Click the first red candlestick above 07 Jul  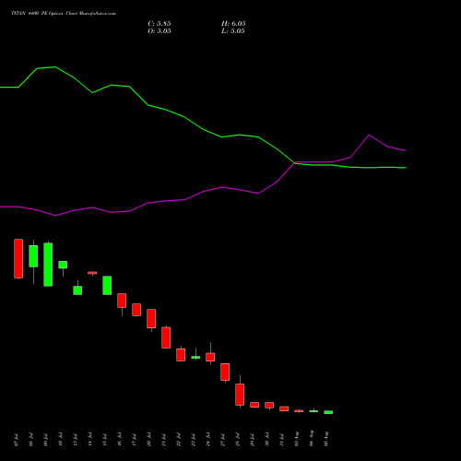coord(18,258)
